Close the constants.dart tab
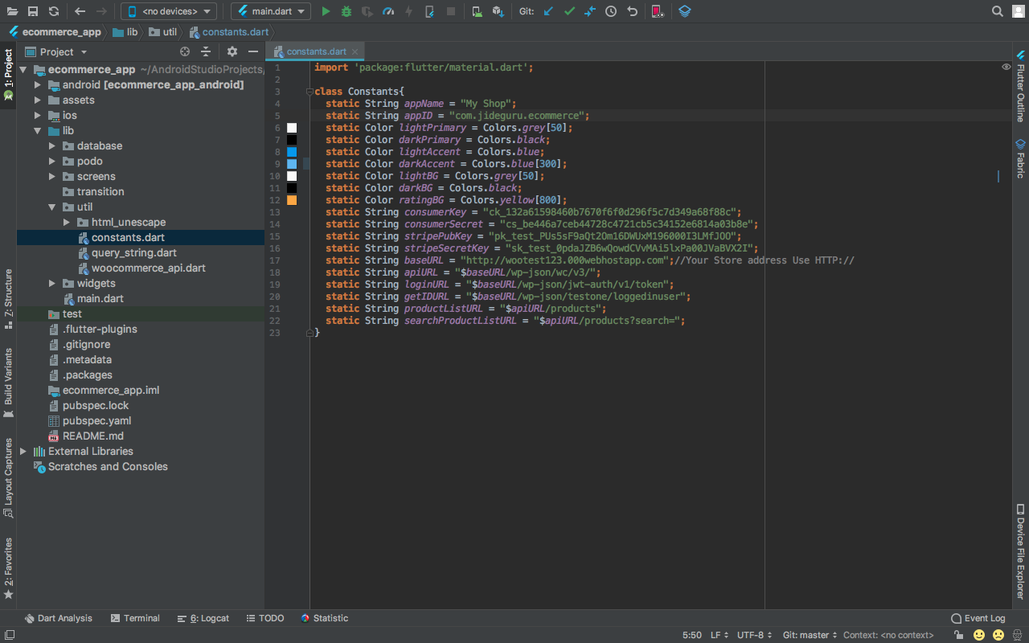The height and width of the screenshot is (643, 1029). (x=355, y=51)
